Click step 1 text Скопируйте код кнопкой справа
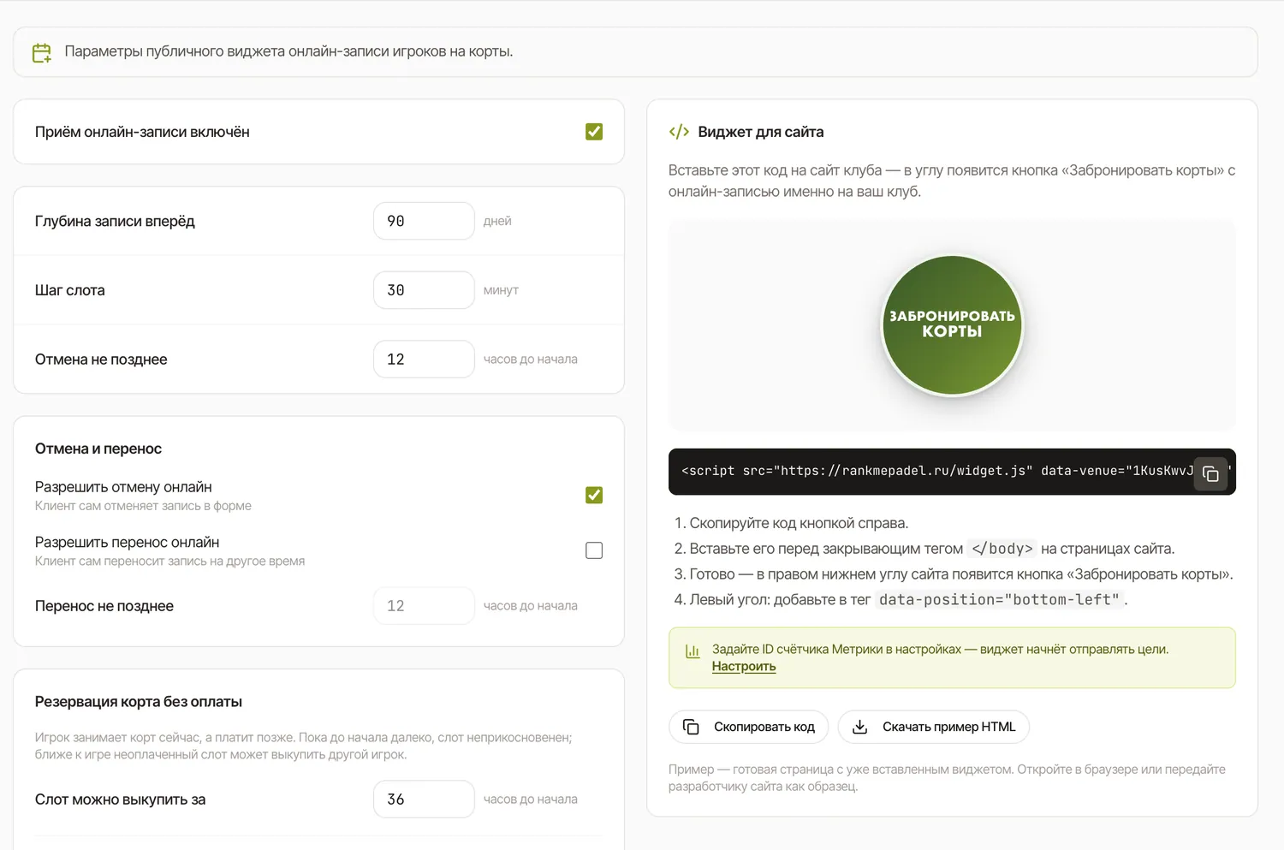This screenshot has height=850, width=1284. (799, 523)
